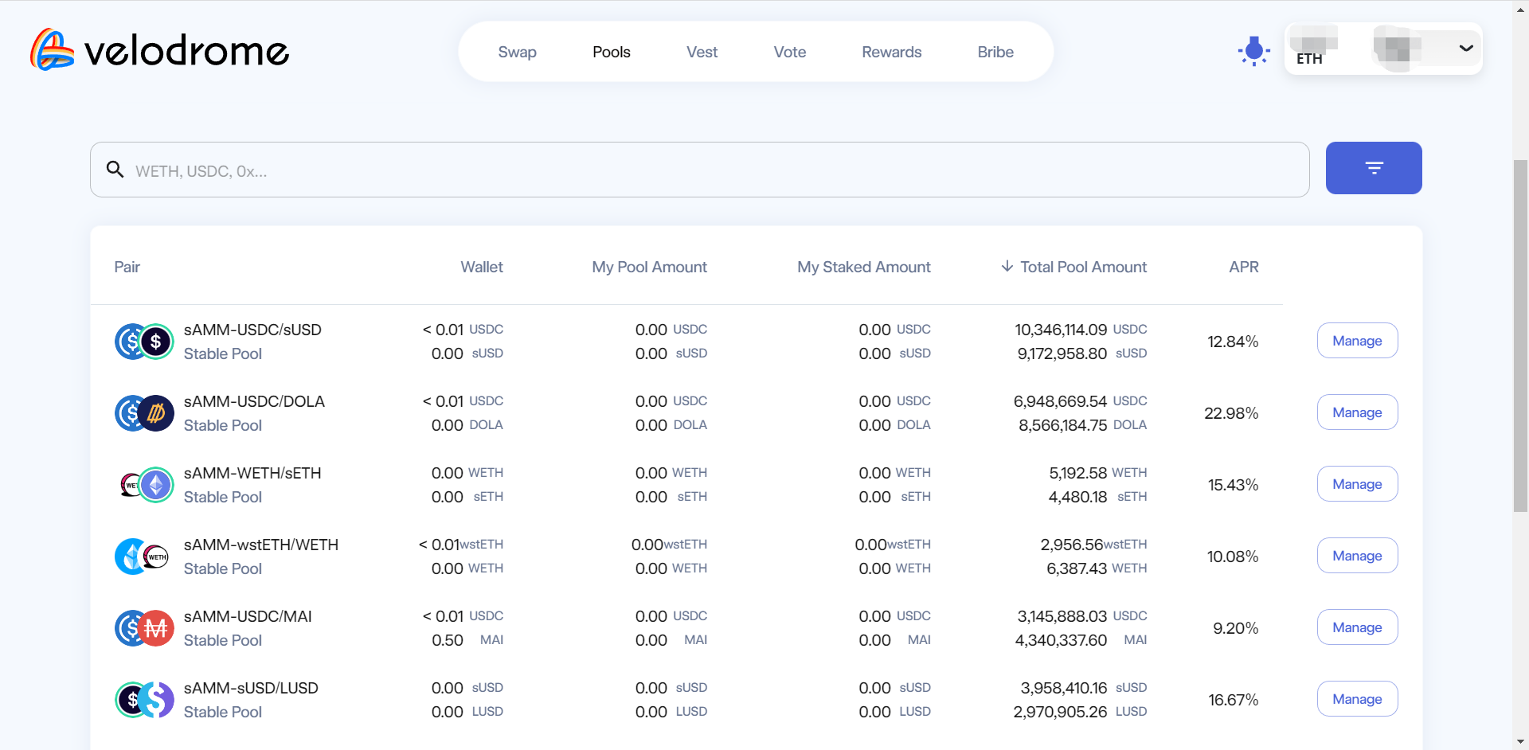Open the Pools tab
The height and width of the screenshot is (750, 1529).
coord(612,52)
